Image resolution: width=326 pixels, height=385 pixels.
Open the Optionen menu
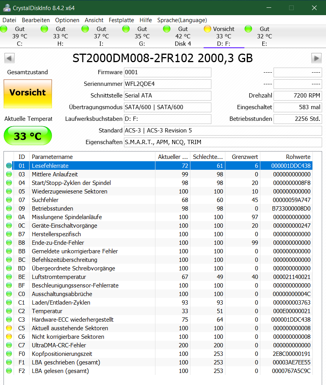(x=67, y=20)
